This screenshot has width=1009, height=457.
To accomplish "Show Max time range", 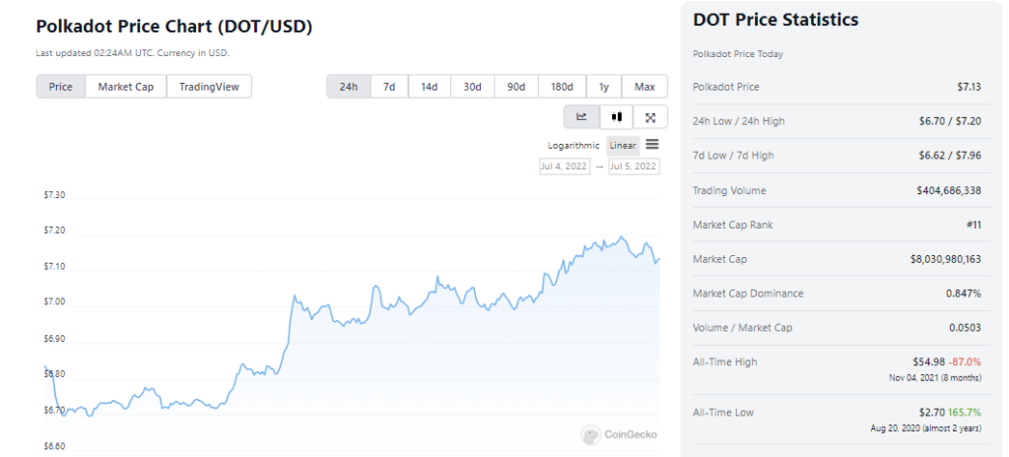I will pyautogui.click(x=644, y=87).
